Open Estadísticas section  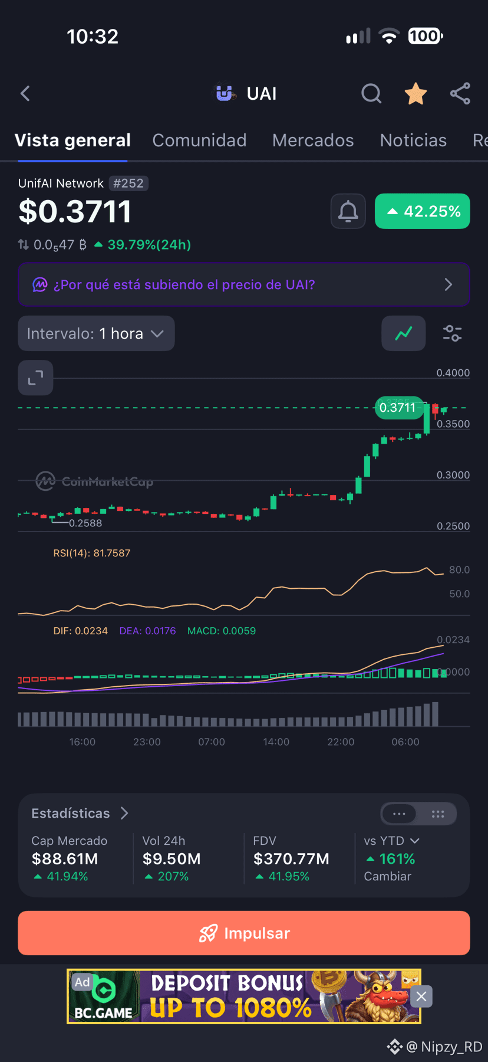point(80,813)
